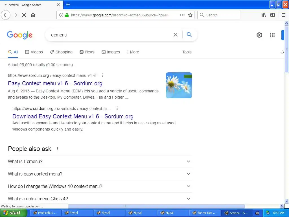The image size is (289, 217).
Task: Click the keyboard icon in the taskbar
Action: click(257, 213)
